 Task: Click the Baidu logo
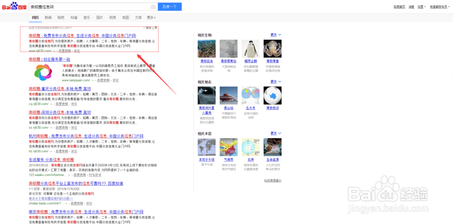(14, 6)
